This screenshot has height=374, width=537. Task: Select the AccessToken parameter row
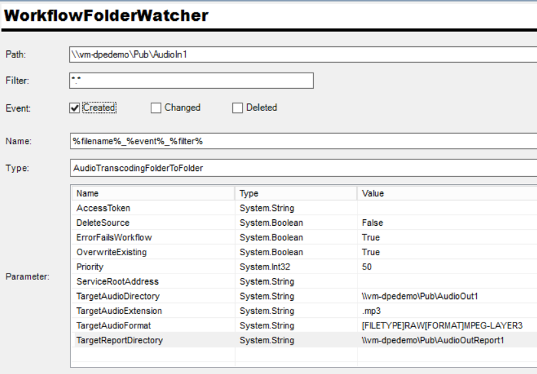(103, 208)
